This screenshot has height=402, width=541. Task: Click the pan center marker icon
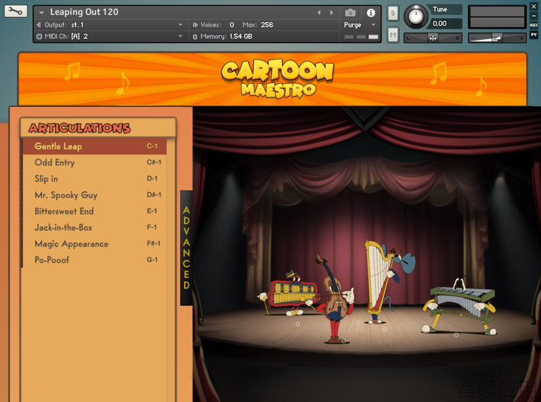433,38
